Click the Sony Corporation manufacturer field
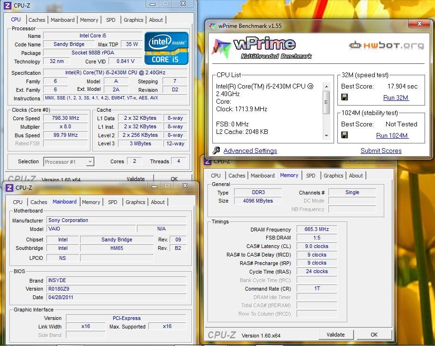The image size is (435, 346). pos(116,220)
